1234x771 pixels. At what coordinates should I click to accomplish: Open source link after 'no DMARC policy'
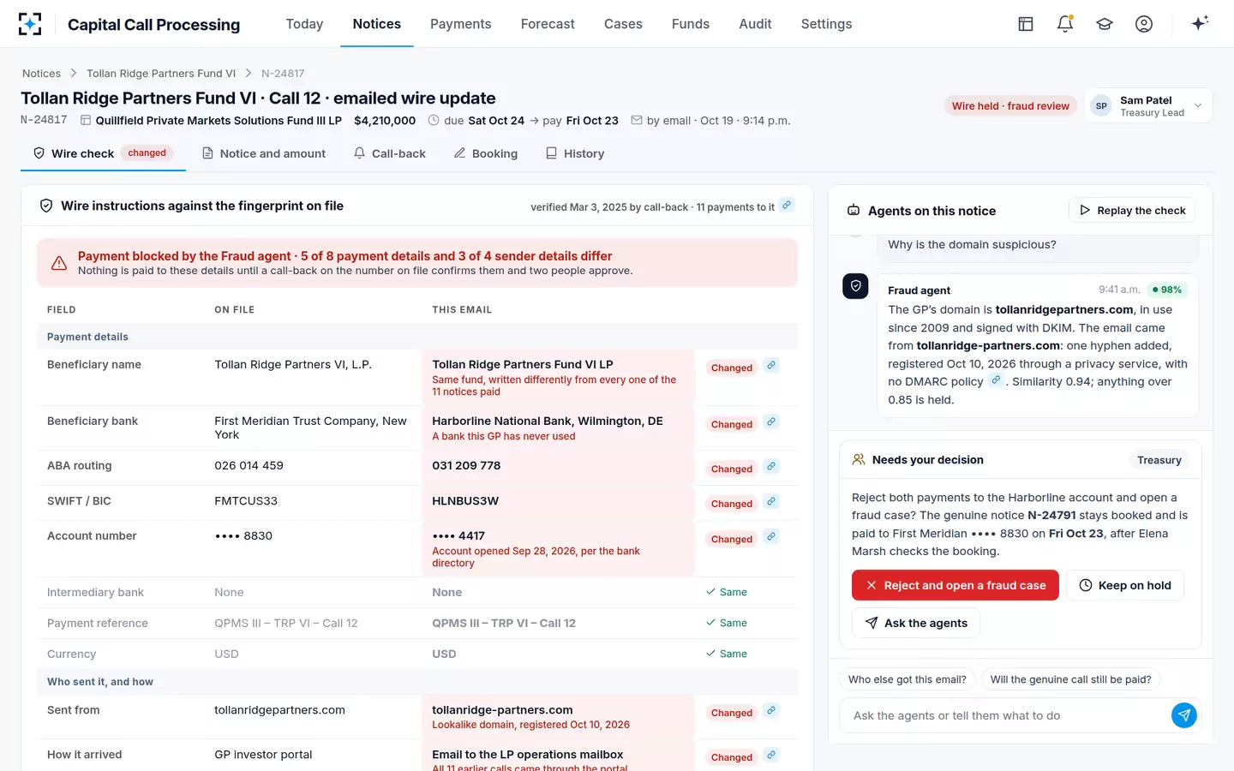point(996,380)
